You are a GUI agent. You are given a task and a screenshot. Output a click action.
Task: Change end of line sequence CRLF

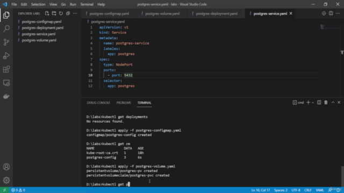click(308, 190)
